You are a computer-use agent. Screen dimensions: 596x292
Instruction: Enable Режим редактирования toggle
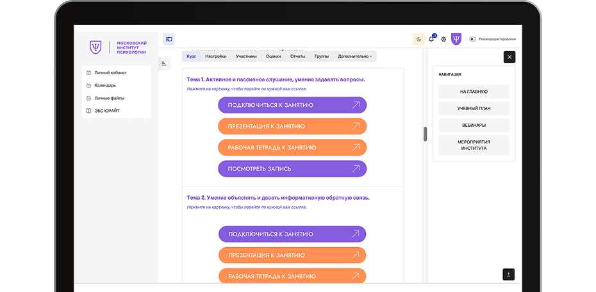pyautogui.click(x=472, y=39)
